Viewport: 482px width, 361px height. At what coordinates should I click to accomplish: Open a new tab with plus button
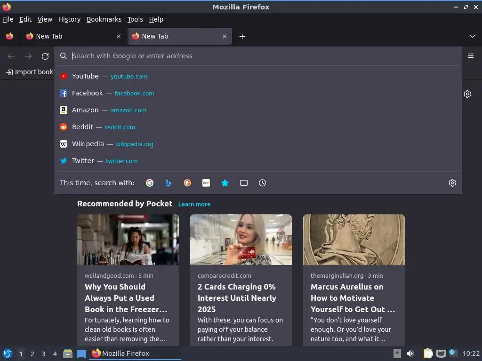[242, 37]
